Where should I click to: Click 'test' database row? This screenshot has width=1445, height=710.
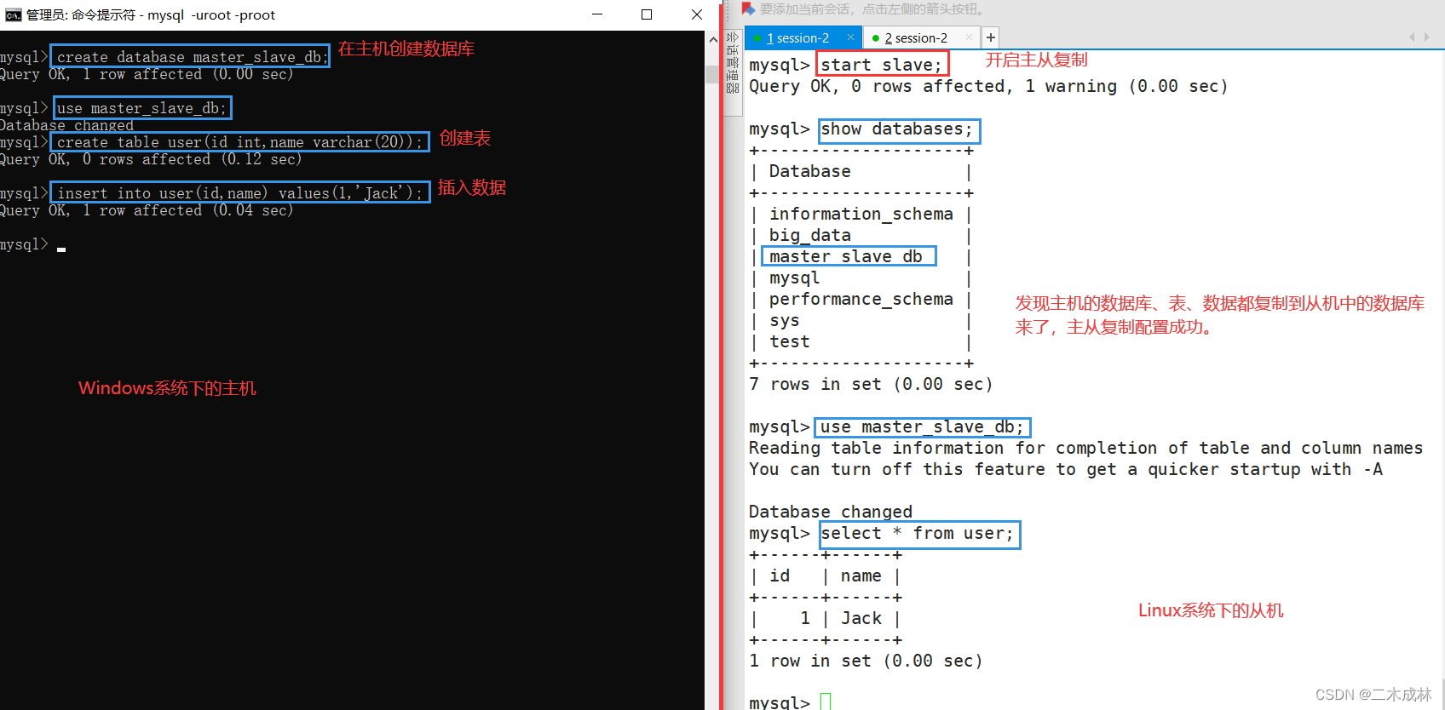[x=790, y=341]
